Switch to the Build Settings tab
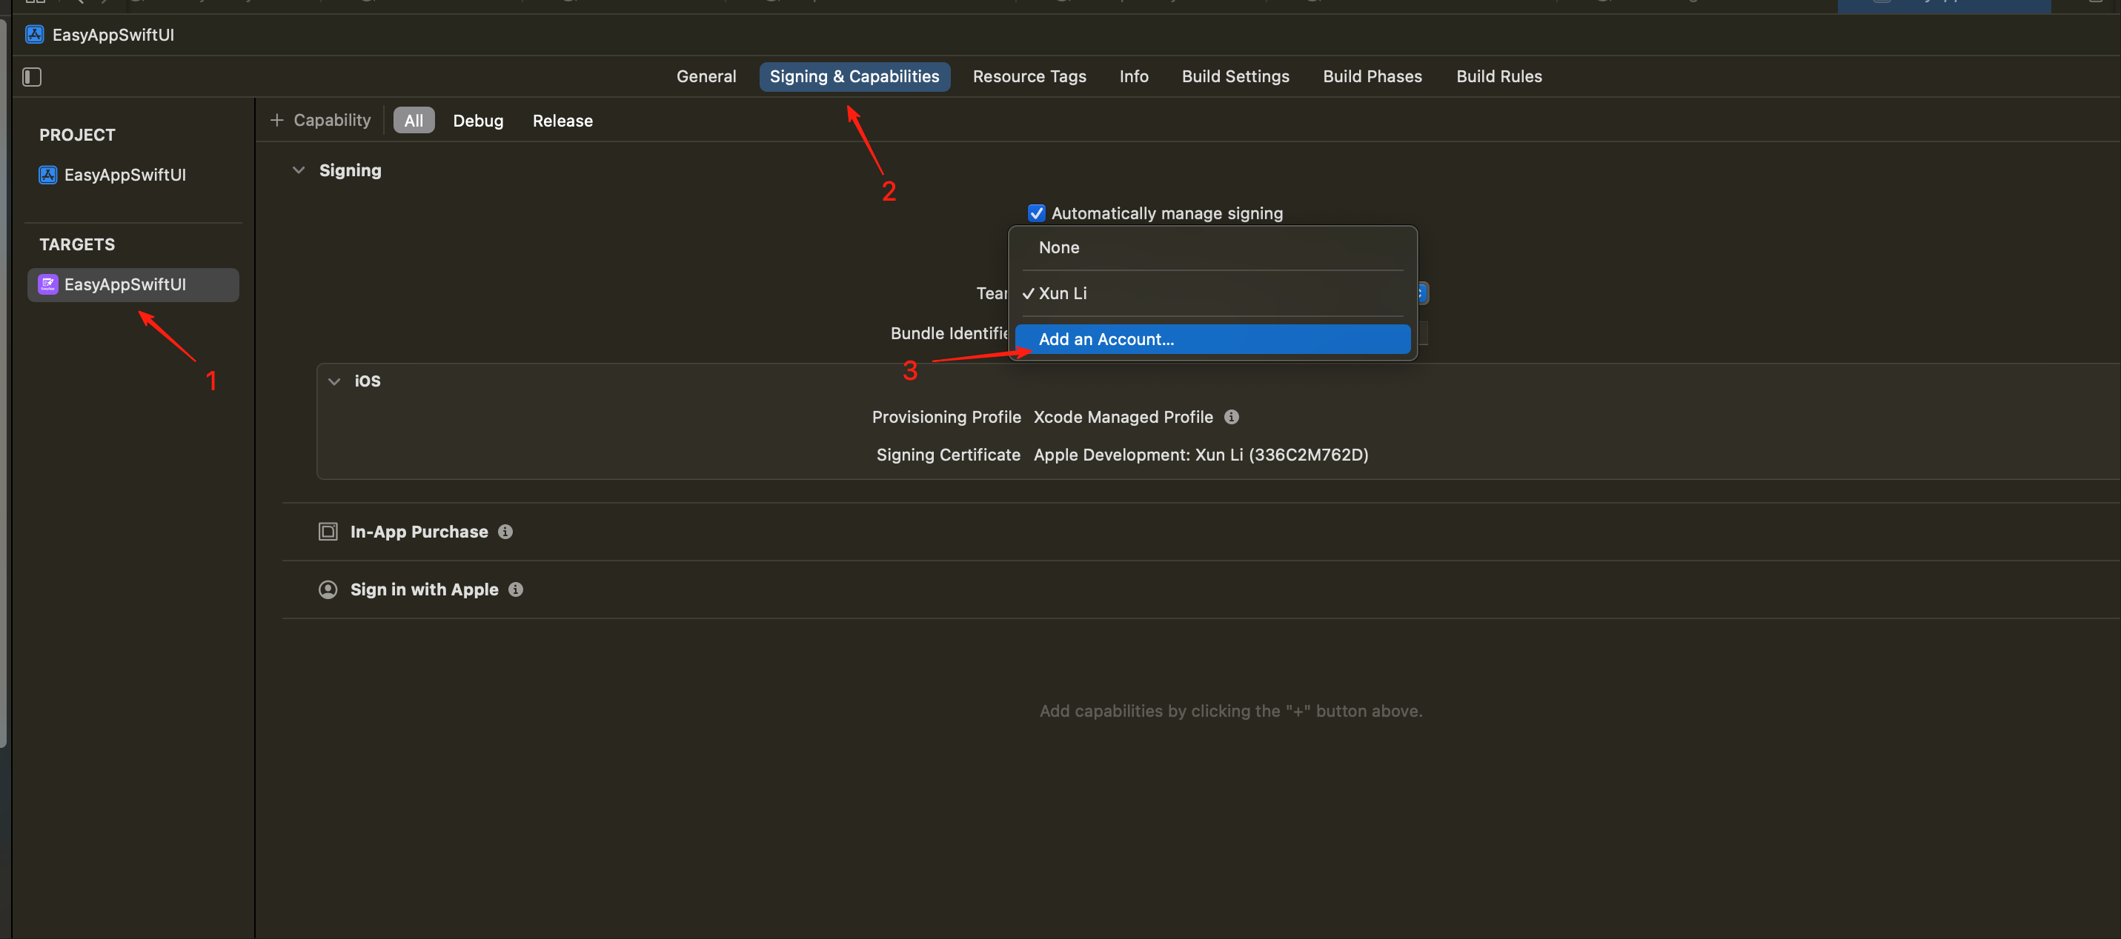Viewport: 2121px width, 939px height. (x=1235, y=76)
